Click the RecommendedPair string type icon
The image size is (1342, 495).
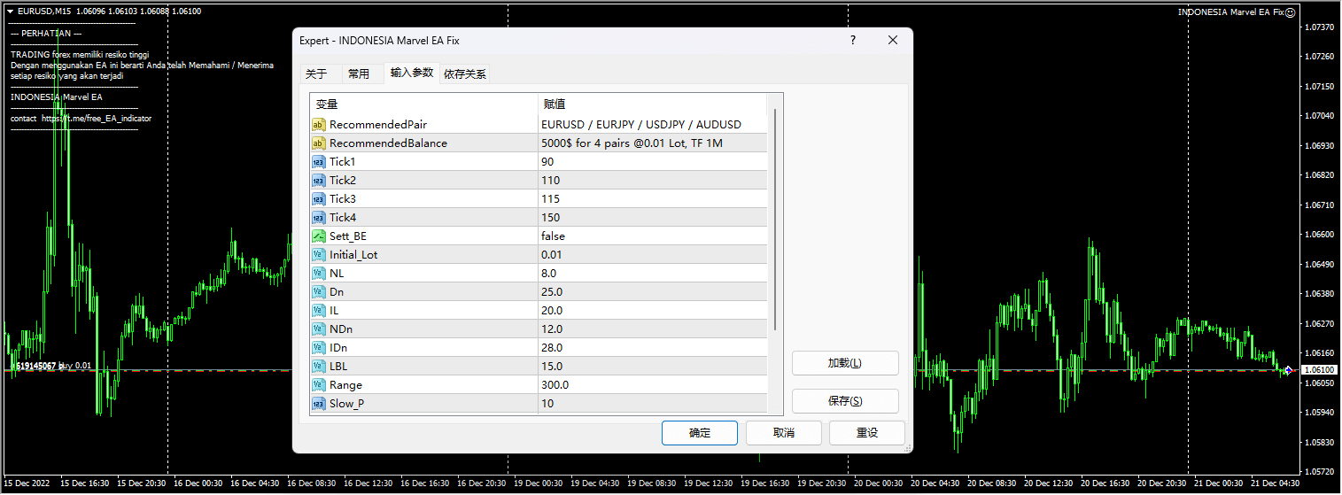pyautogui.click(x=319, y=125)
